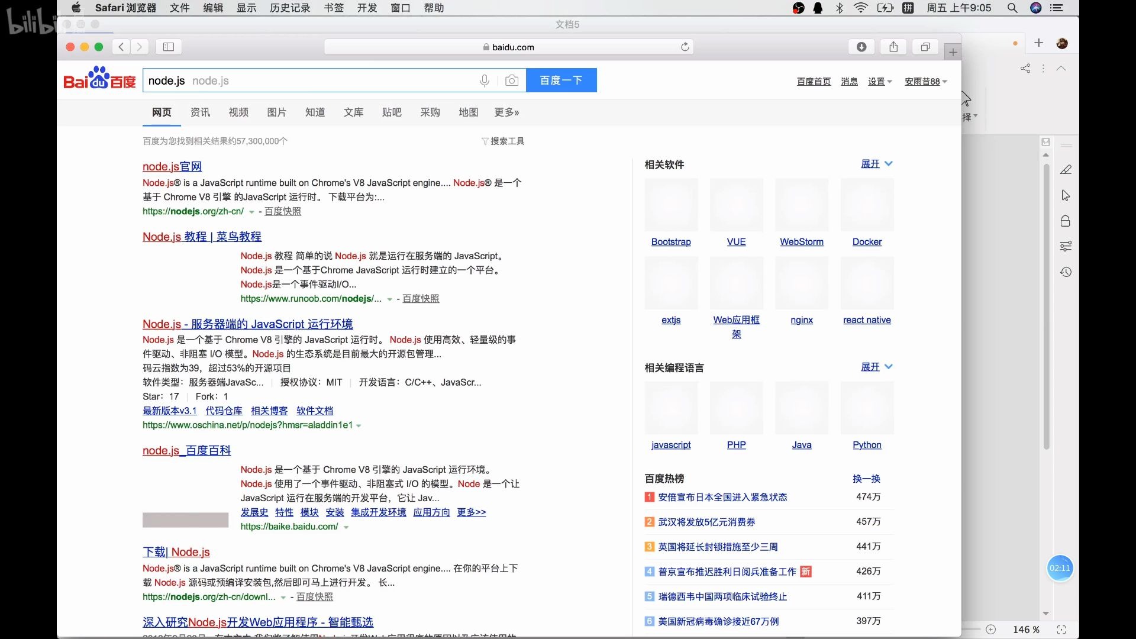Click the background window vertical scrollbar
Viewport: 1136px width, 639px height.
click(x=1046, y=306)
